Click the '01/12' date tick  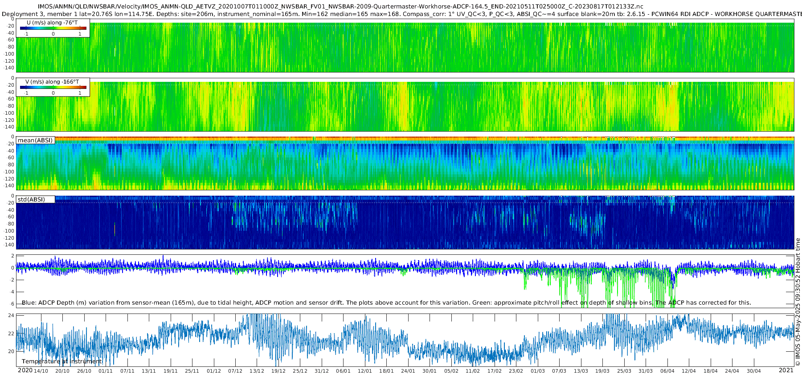(214, 371)
